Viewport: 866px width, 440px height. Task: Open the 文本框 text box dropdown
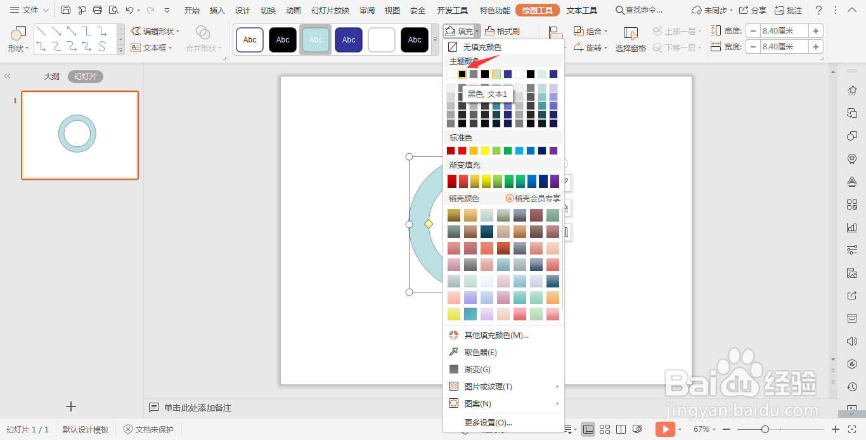(x=152, y=47)
